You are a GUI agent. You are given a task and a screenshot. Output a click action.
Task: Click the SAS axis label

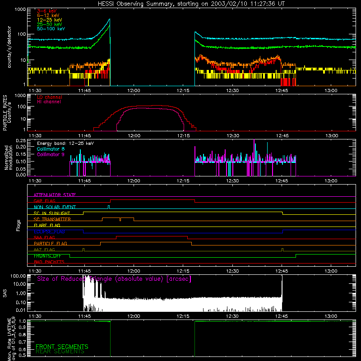pyautogui.click(x=5, y=293)
